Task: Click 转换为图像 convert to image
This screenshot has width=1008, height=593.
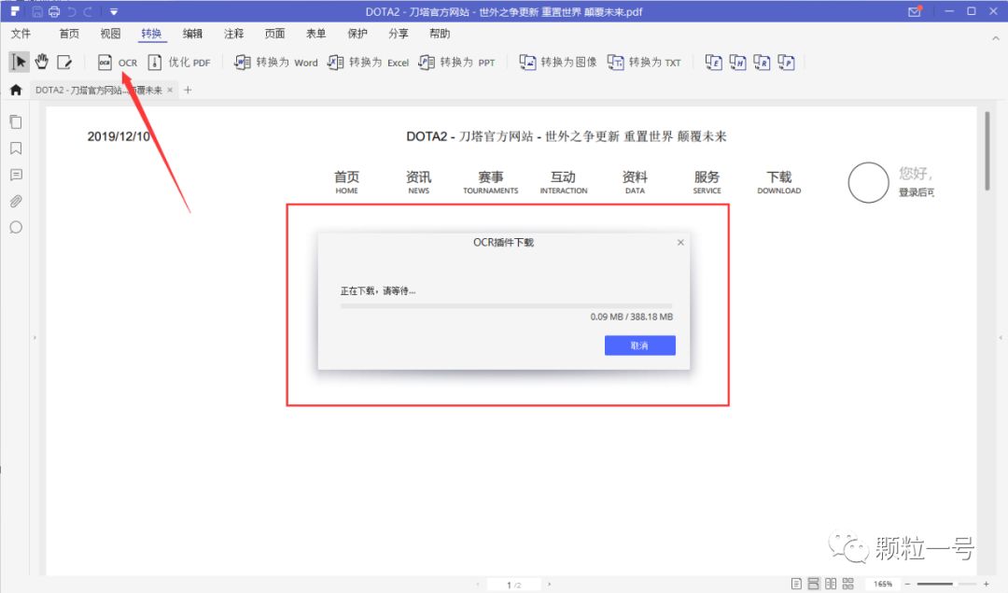Action: point(558,63)
